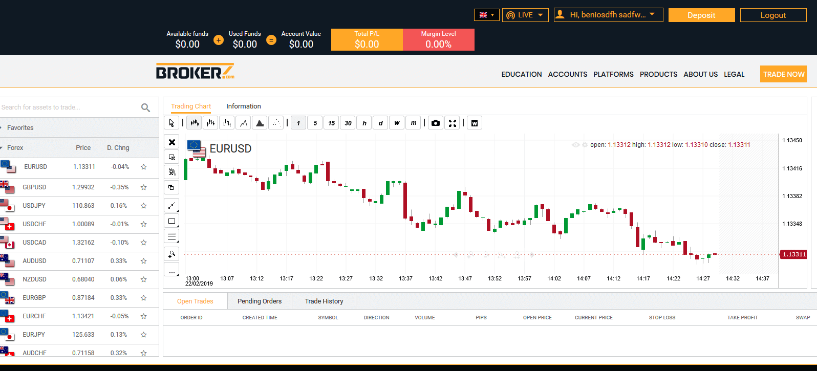Screen dimensions: 817x371
Task: Expand chart to fullscreen
Action: click(x=452, y=123)
